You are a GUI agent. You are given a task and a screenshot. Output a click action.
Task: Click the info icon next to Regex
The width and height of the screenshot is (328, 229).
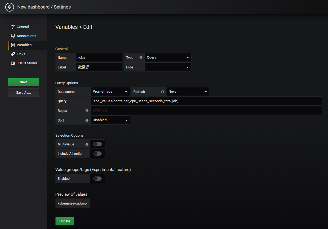[x=87, y=111]
